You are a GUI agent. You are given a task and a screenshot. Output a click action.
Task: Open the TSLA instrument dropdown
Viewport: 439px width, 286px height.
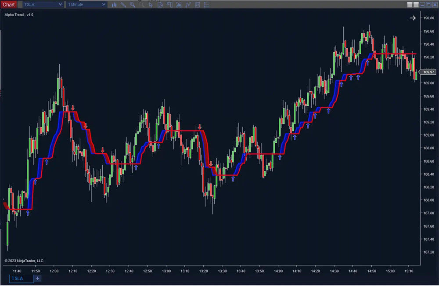[x=42, y=4]
